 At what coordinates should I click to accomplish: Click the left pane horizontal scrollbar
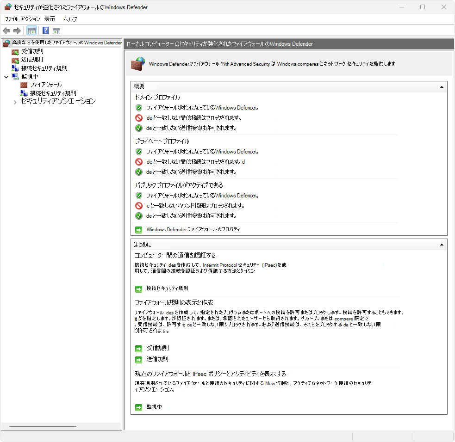coord(43,426)
